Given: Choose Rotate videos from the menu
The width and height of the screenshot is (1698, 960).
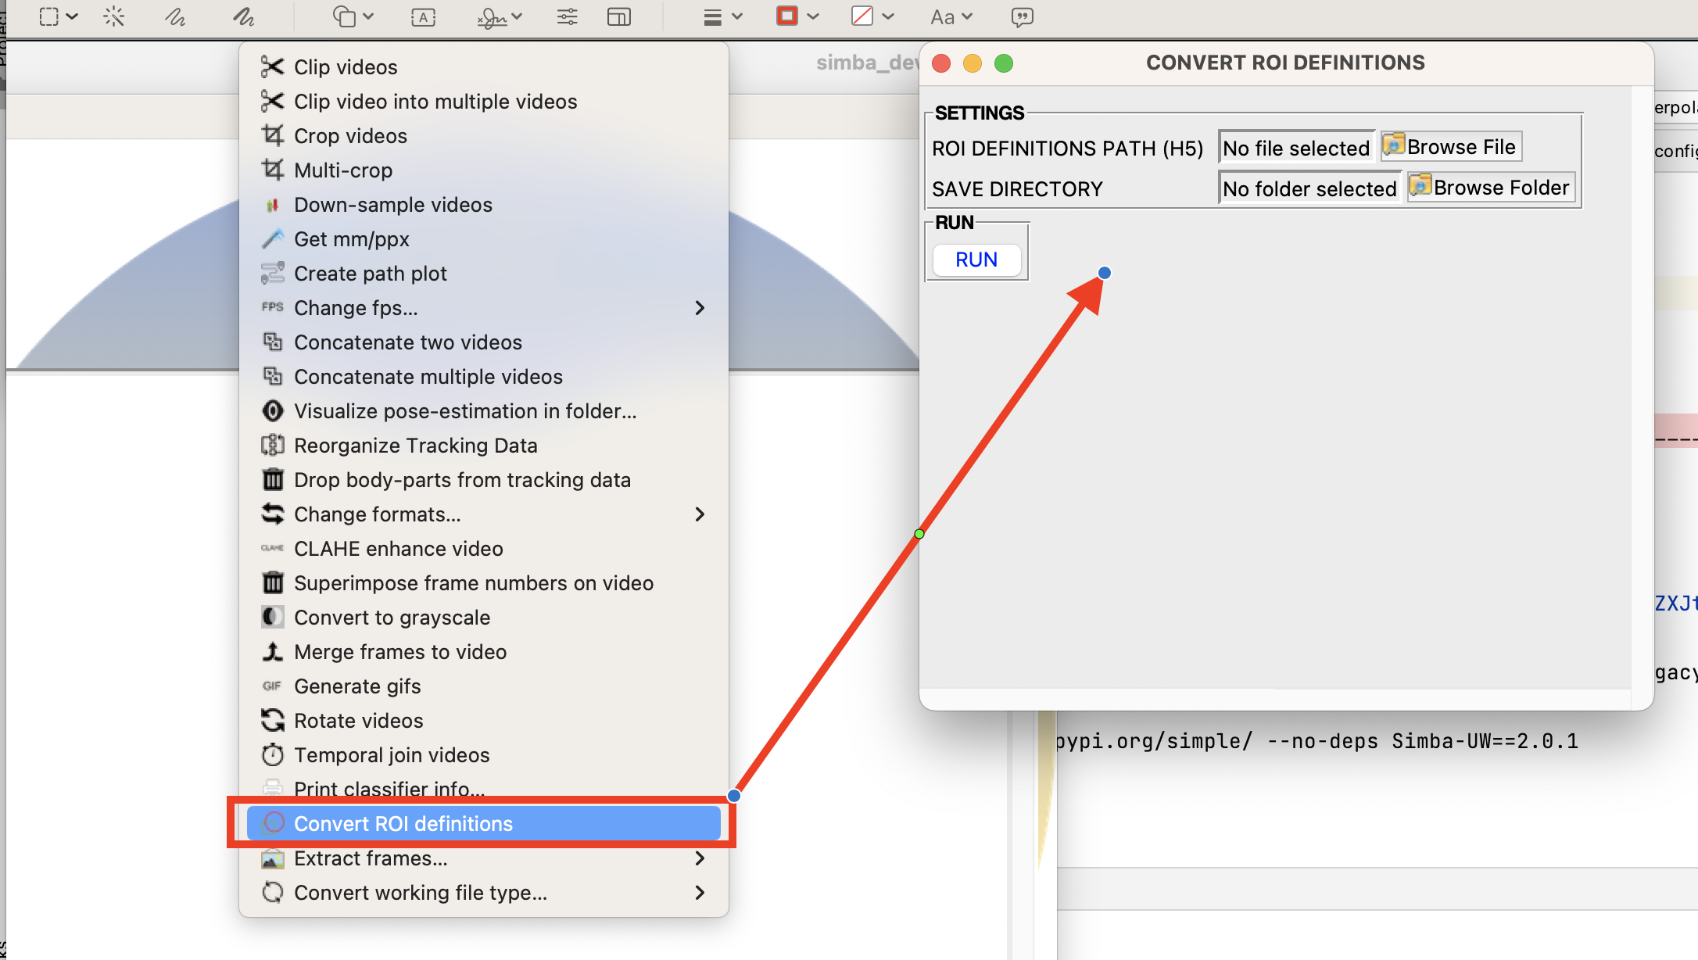Looking at the screenshot, I should pyautogui.click(x=359, y=720).
